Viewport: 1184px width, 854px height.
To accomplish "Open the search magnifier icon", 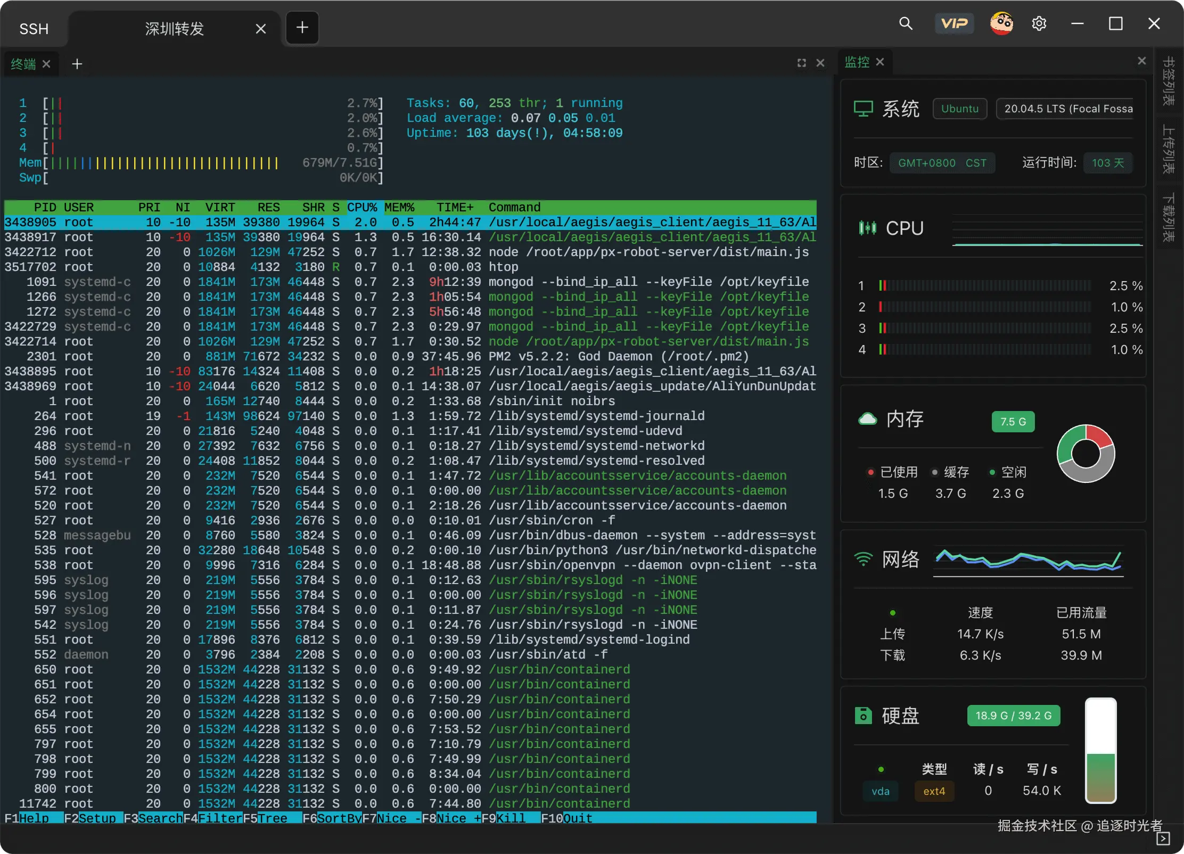I will pos(906,23).
